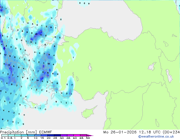This screenshot has height=139, width=180.
Task: Select the 25–30 mm legend color swatch
Action: click(x=57, y=135)
